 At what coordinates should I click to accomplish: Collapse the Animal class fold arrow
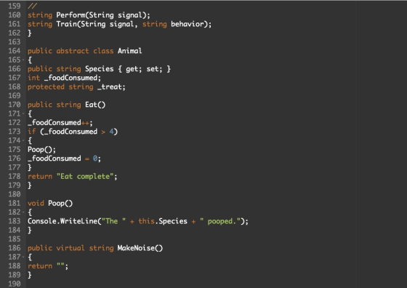pyautogui.click(x=23, y=60)
